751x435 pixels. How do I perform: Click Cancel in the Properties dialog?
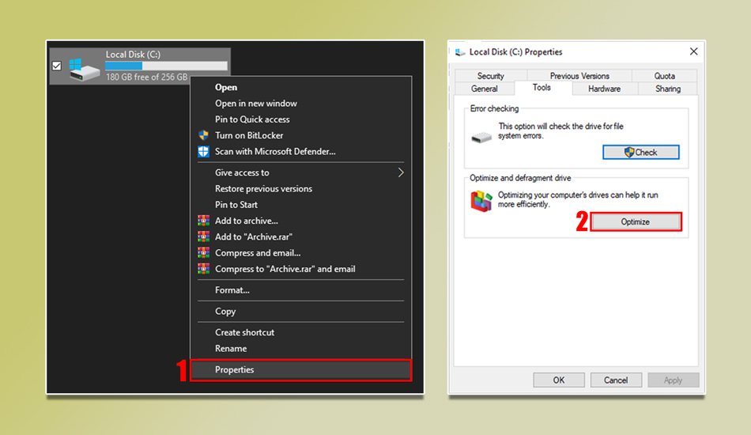[616, 380]
